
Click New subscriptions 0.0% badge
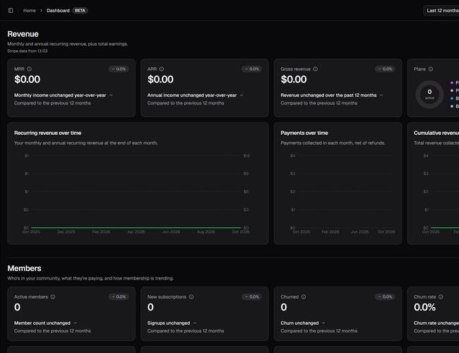[252, 297]
